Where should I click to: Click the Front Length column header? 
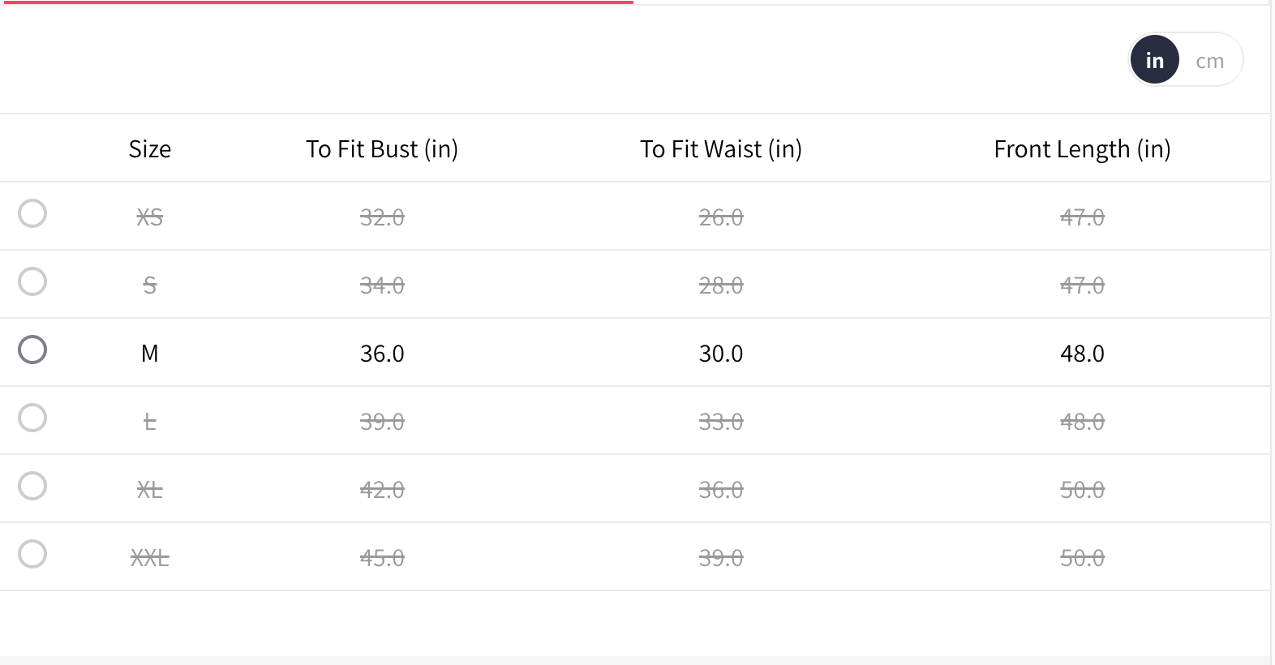coord(1082,149)
